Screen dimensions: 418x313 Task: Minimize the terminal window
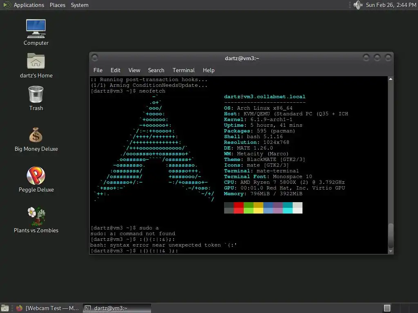point(366,57)
